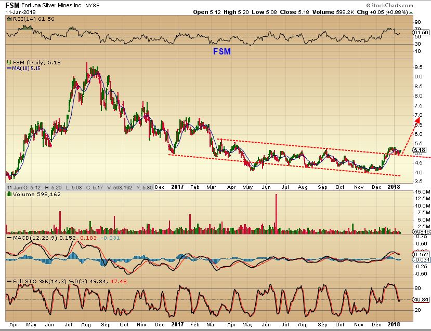Click the black line marker before MACD
Image resolution: width=431 pixels, height=331 pixels.
(x=9, y=238)
